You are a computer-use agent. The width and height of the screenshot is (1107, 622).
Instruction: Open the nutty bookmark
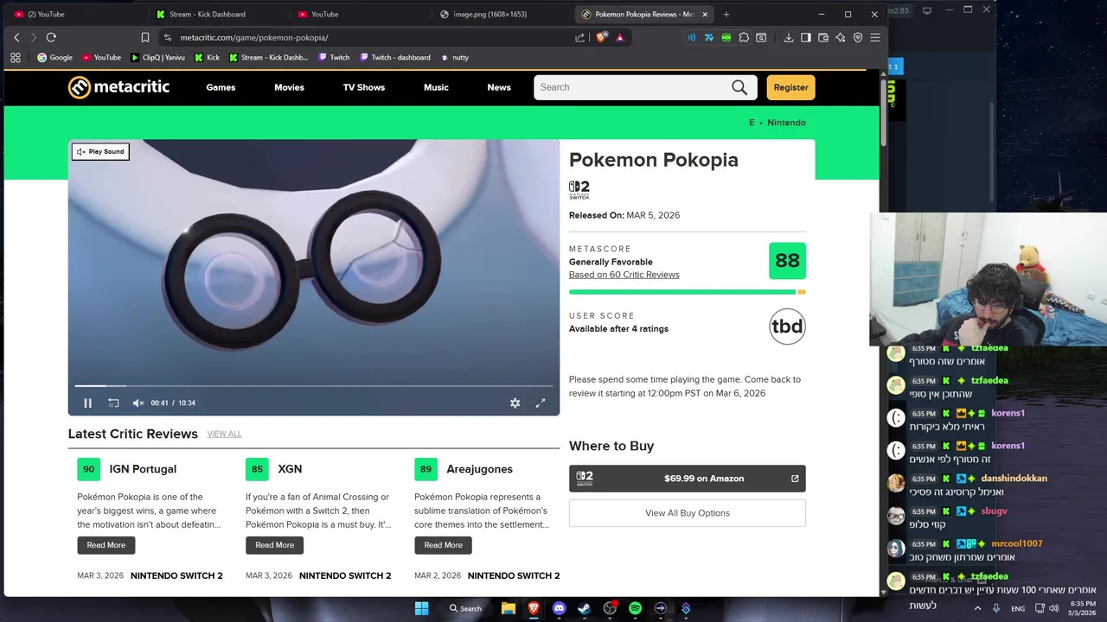(455, 57)
